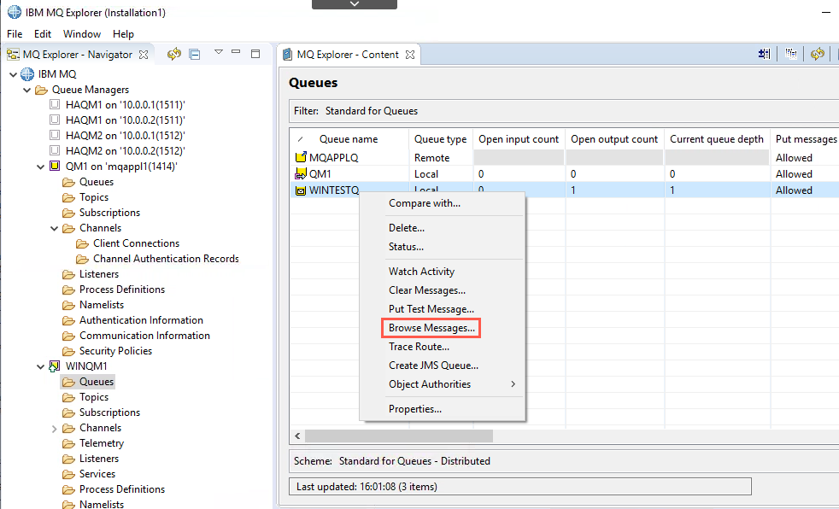Expand the Channels node under WINQM1
Viewport: 839px width, 509px height.
[54, 428]
